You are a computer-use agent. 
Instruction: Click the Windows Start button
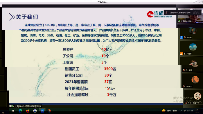pos(13,111)
